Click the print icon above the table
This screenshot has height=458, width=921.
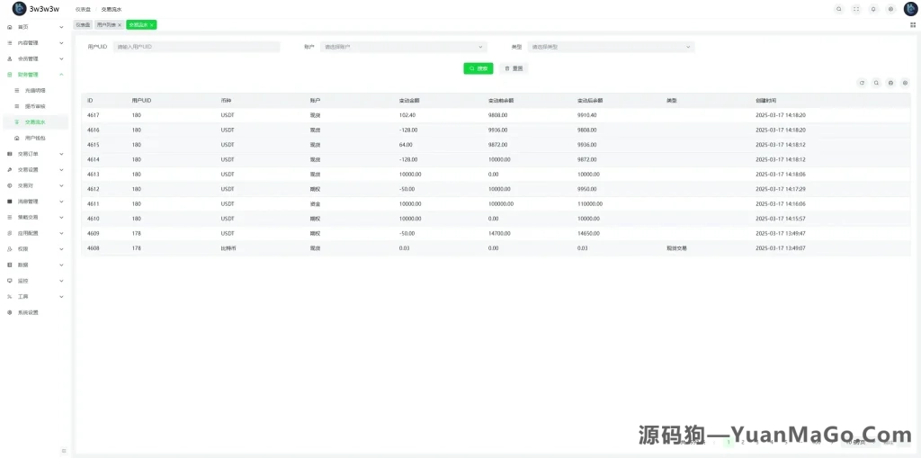(x=890, y=83)
